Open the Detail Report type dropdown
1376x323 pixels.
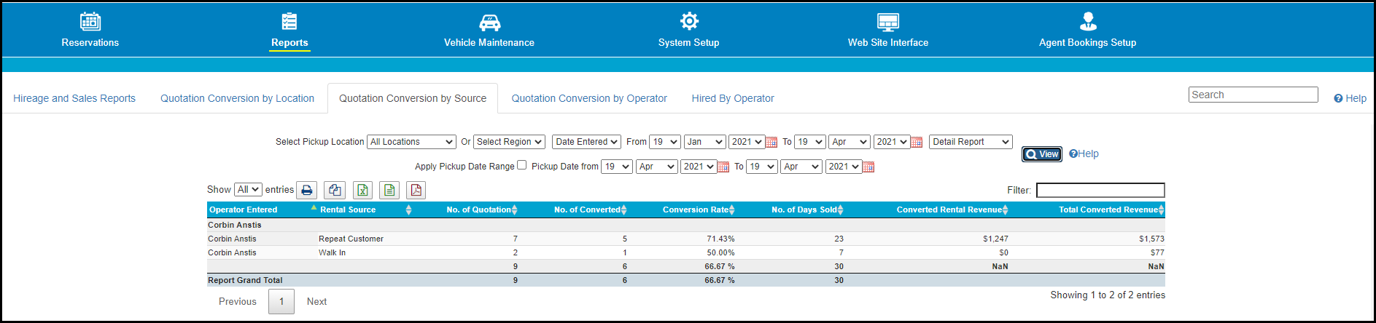[971, 142]
